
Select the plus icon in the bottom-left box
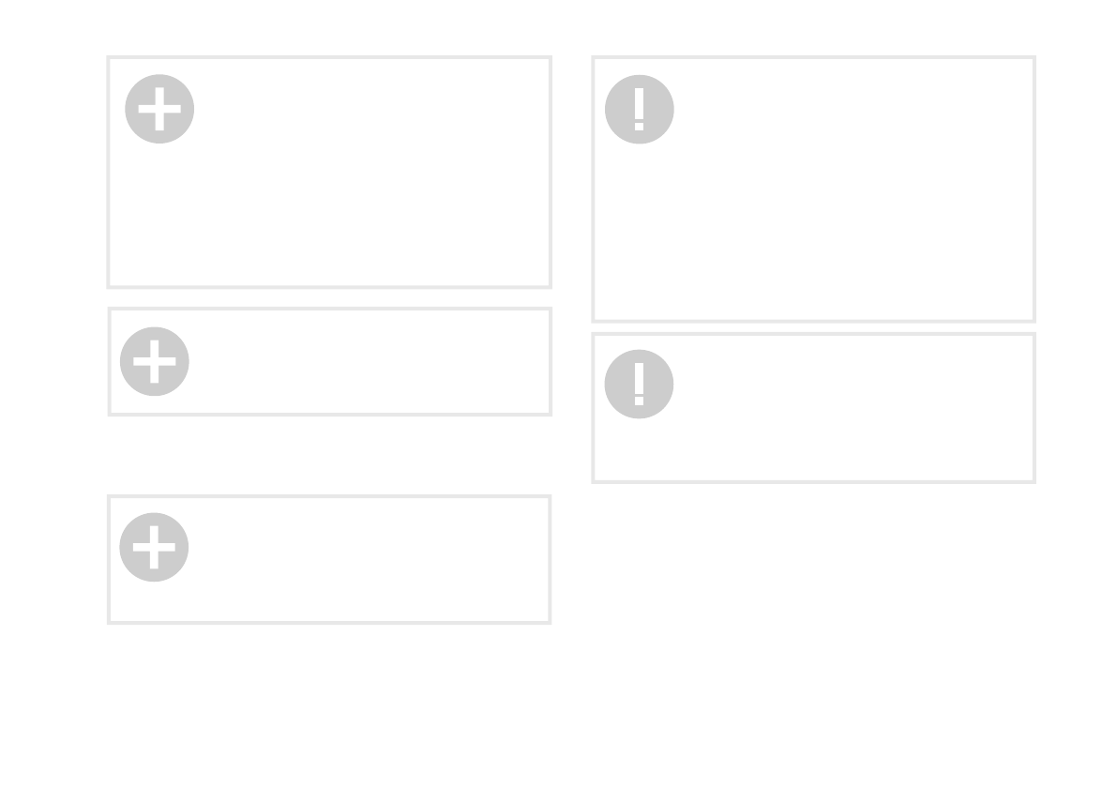click(x=154, y=547)
